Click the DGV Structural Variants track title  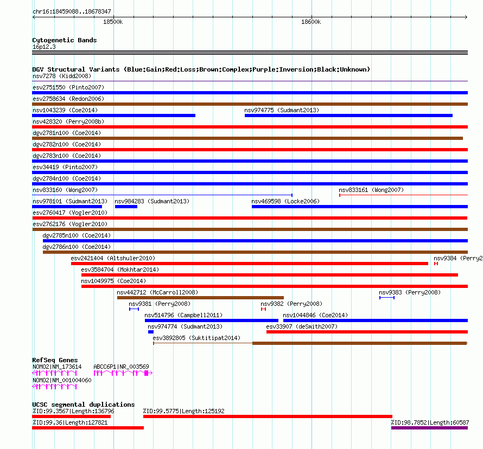click(x=201, y=69)
